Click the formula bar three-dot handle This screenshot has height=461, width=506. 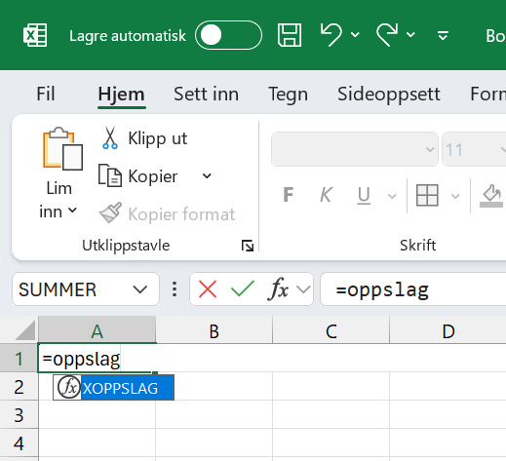pyautogui.click(x=175, y=289)
